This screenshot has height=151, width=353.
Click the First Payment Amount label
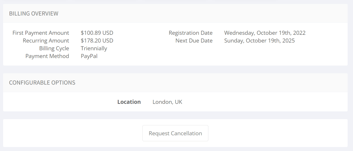click(41, 33)
